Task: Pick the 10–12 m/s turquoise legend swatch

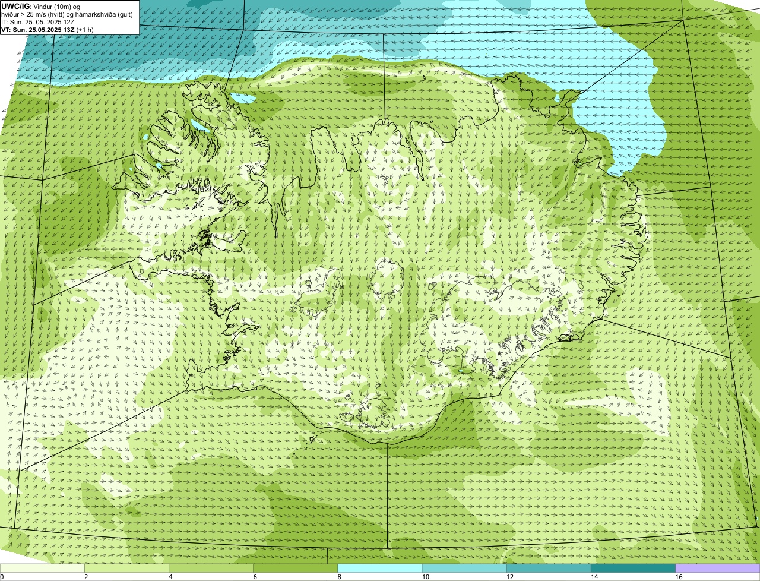Action: [x=464, y=569]
